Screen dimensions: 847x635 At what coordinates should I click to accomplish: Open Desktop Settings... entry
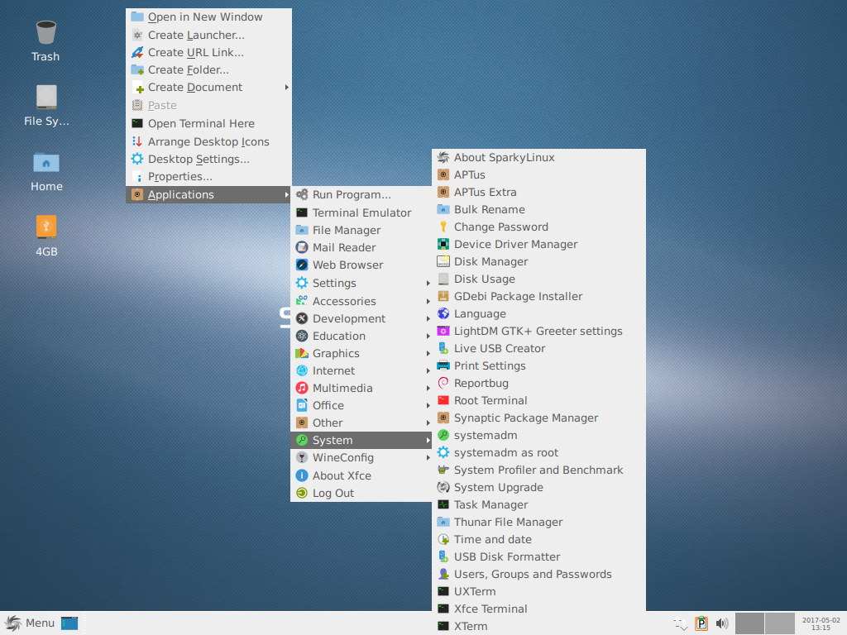coord(209,160)
